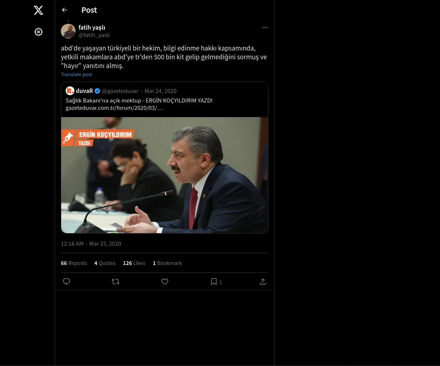Image resolution: width=440 pixels, height=366 pixels.
Task: Open the three-dot more options menu
Action: [x=265, y=28]
